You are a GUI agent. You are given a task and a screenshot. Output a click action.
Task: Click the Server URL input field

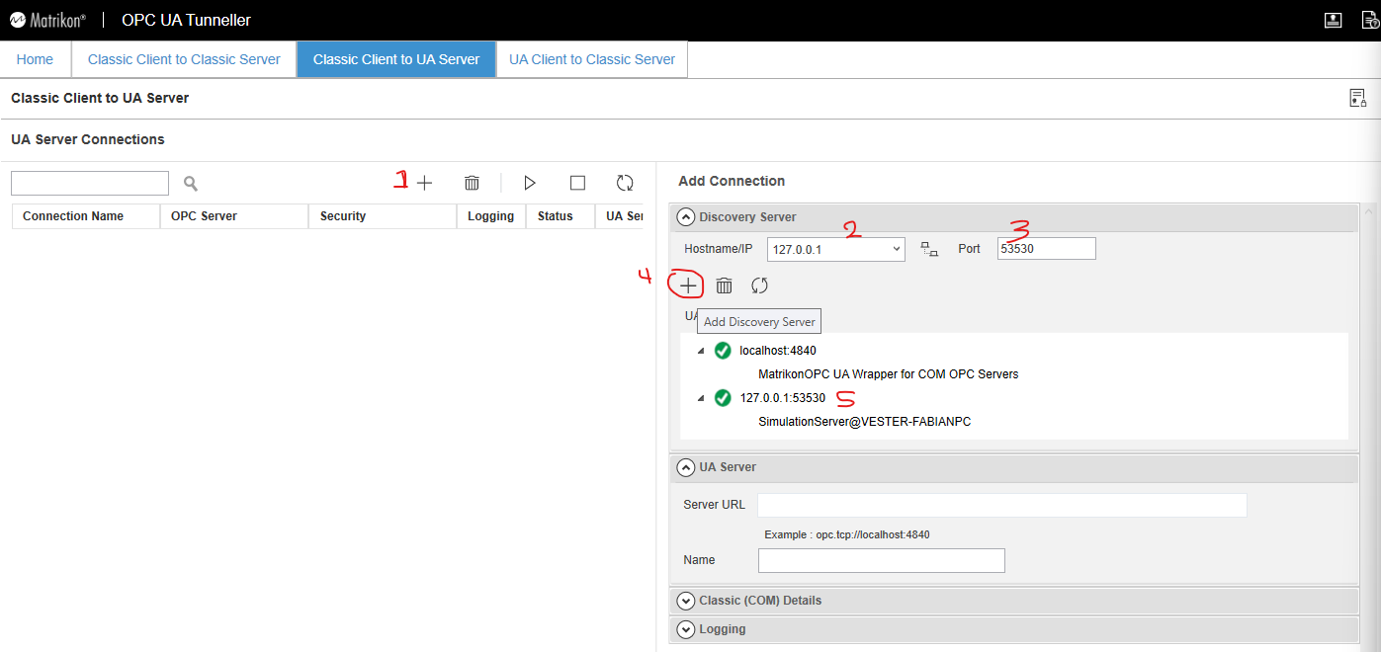[x=1002, y=505]
